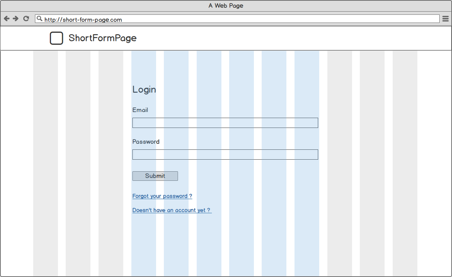The height and width of the screenshot is (277, 452).
Task: Click the Login heading
Action: tap(144, 90)
